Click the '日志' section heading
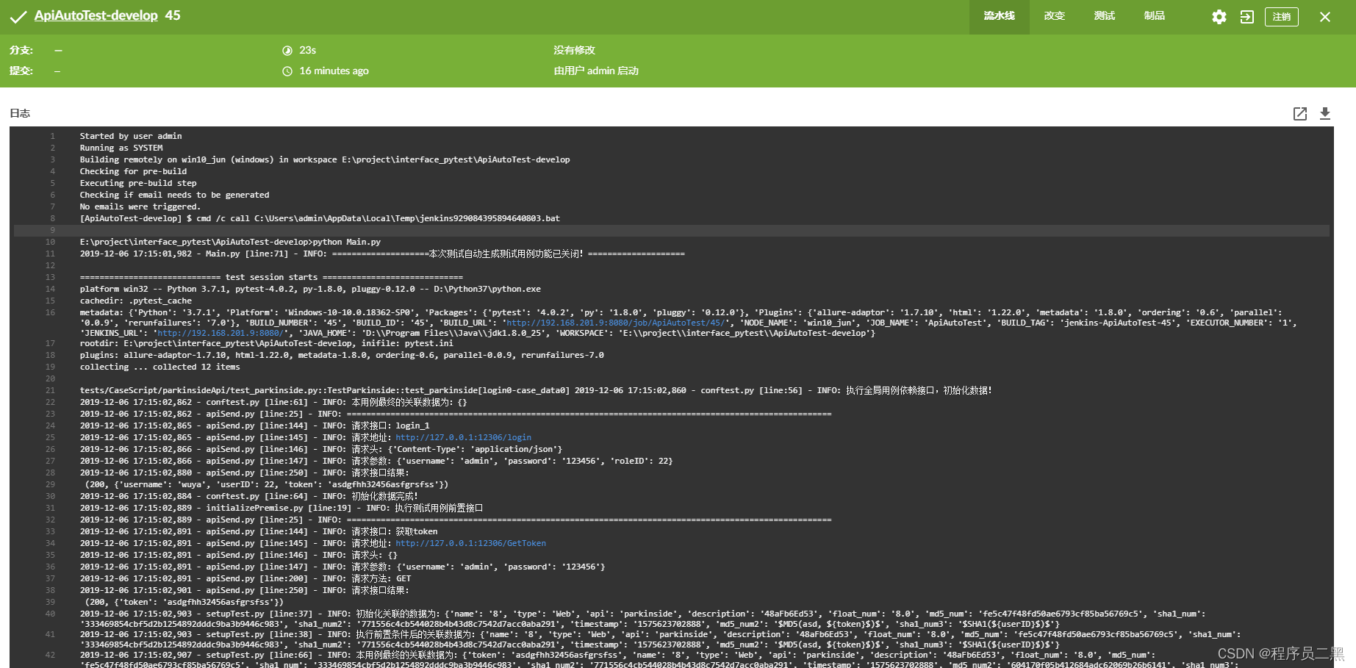This screenshot has height=668, width=1356. (x=20, y=113)
